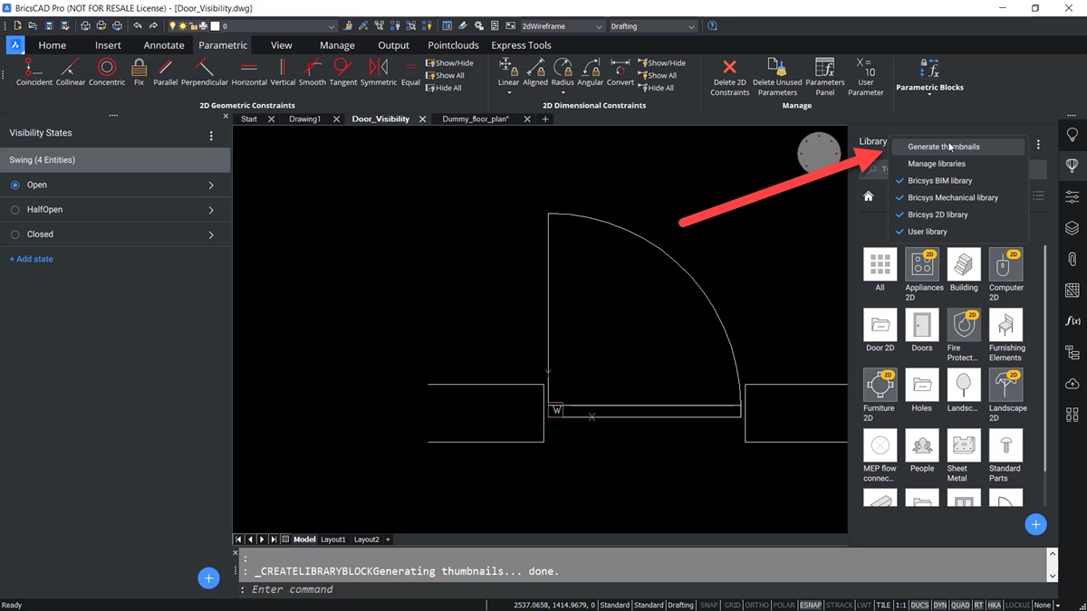Image resolution: width=1087 pixels, height=611 pixels.
Task: Click the Delete 2D Constraints tool
Action: 729,72
